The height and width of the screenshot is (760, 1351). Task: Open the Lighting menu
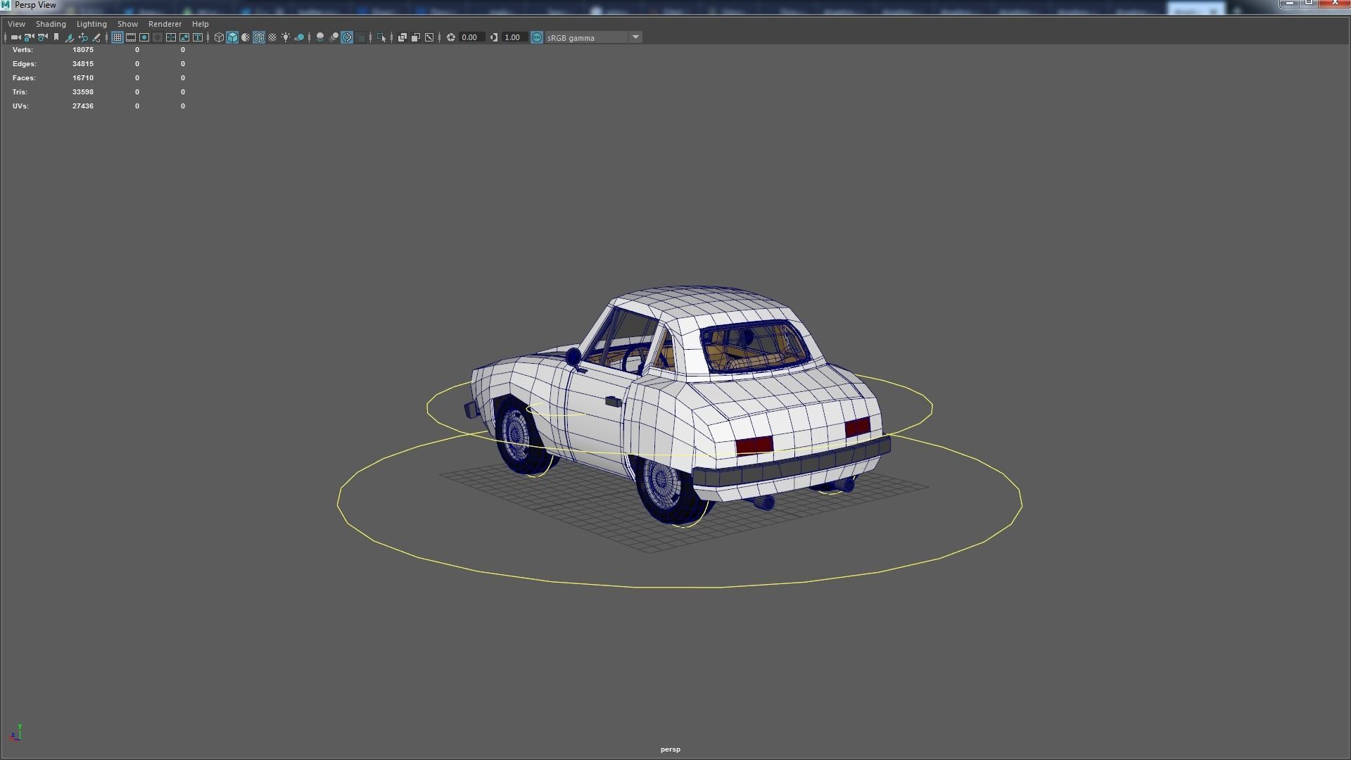tap(91, 24)
